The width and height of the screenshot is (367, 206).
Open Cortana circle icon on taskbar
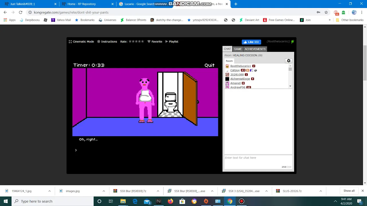[99, 201]
